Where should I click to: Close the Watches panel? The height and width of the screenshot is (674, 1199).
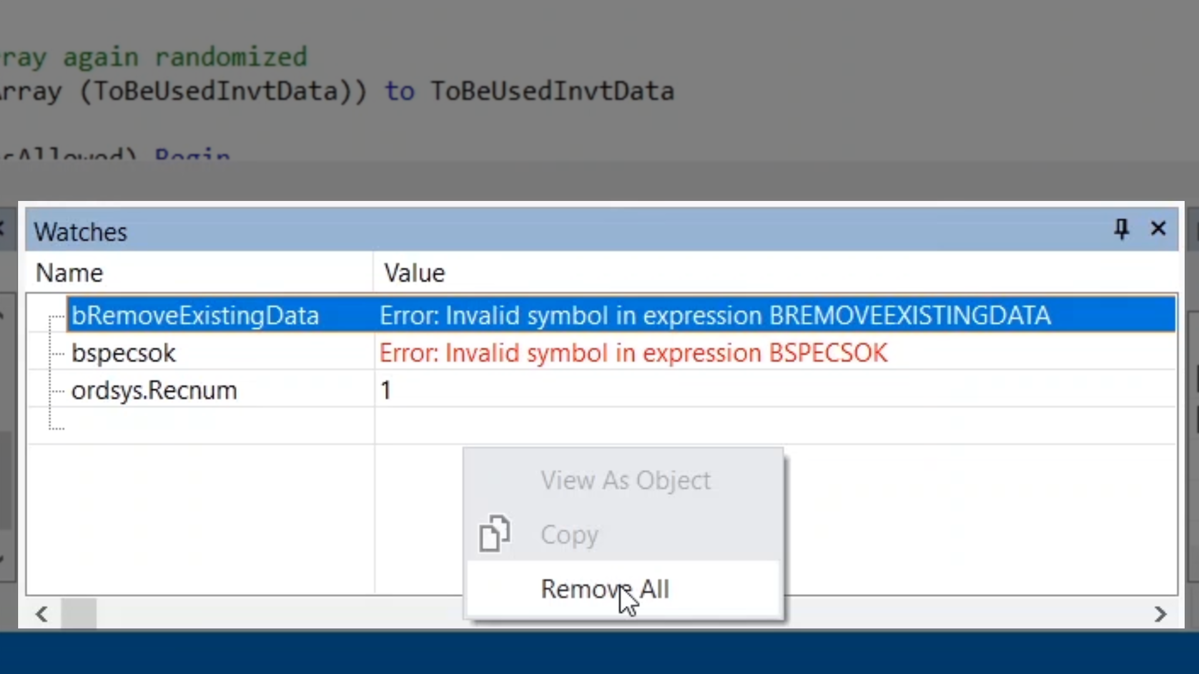coord(1158,229)
